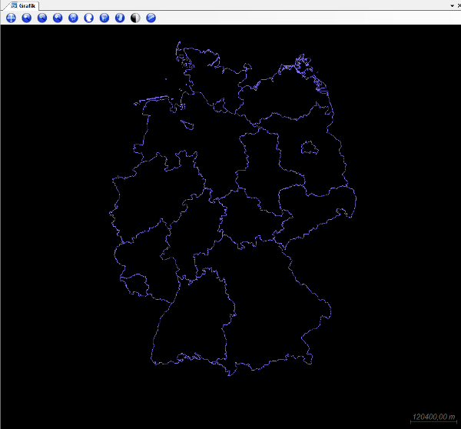Select the pan tool with four-way arrows
The width and height of the screenshot is (461, 429).
[x=11, y=18]
